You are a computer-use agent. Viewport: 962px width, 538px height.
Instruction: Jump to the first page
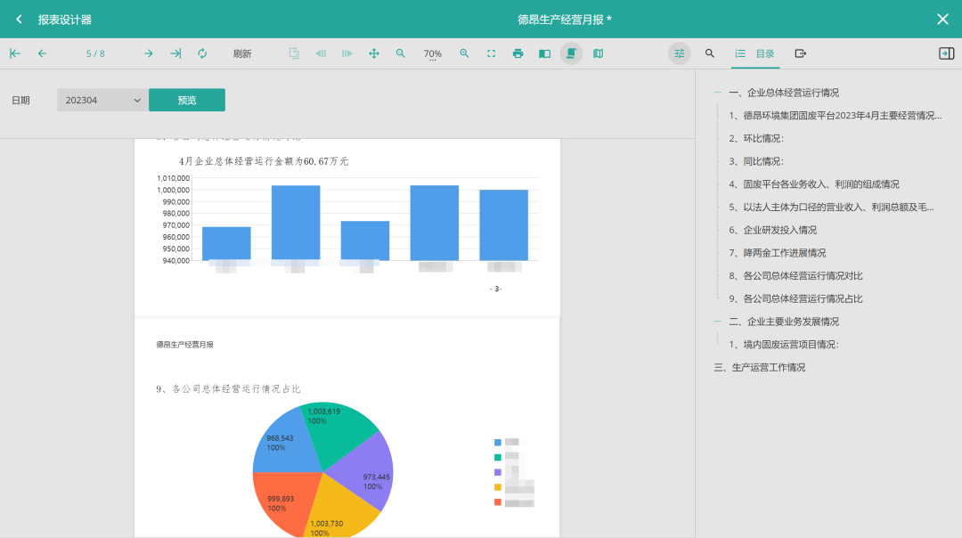coord(15,54)
